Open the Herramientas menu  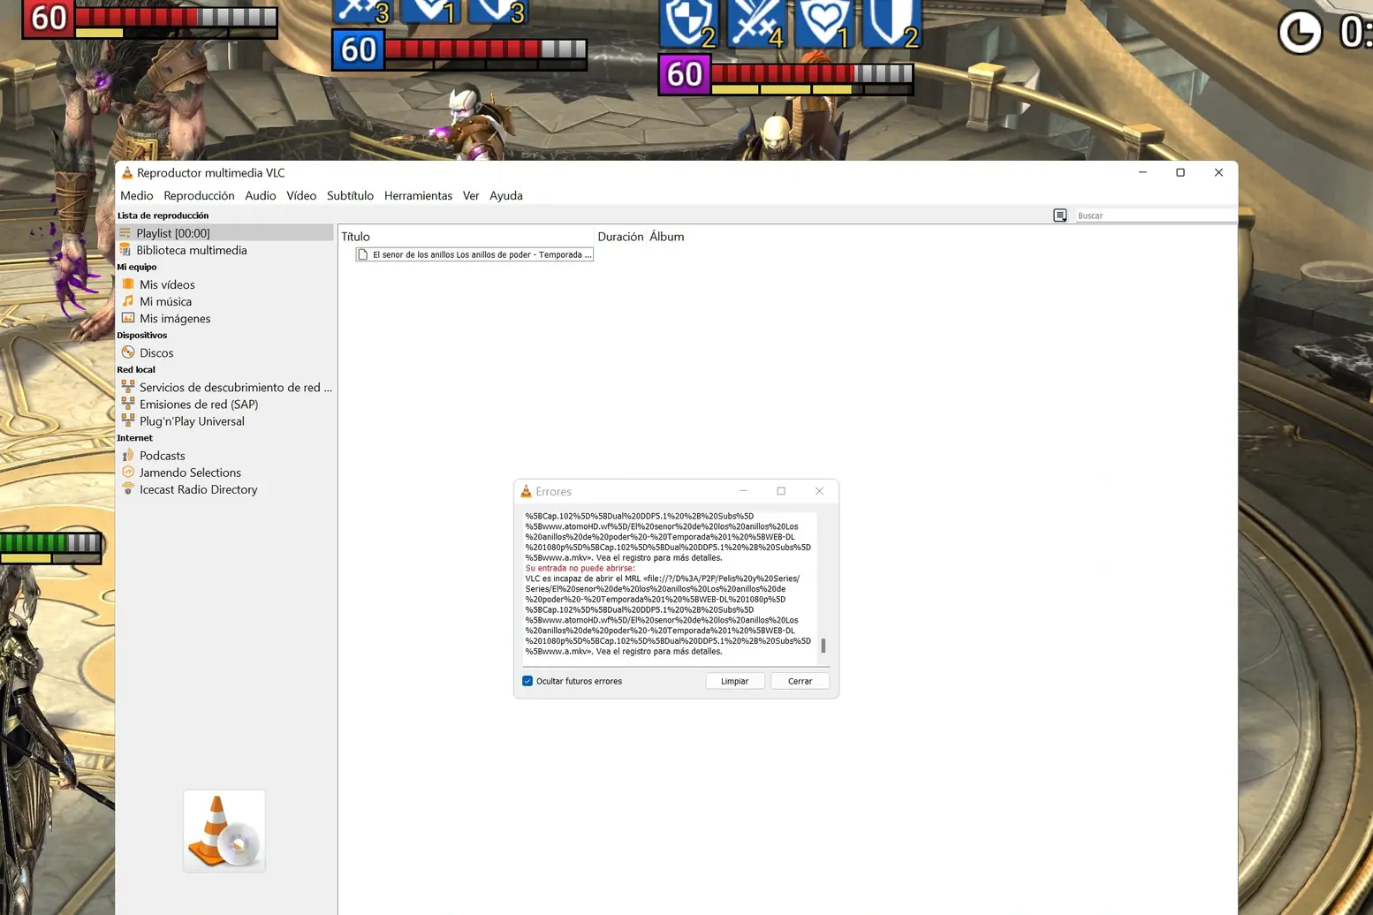click(418, 195)
